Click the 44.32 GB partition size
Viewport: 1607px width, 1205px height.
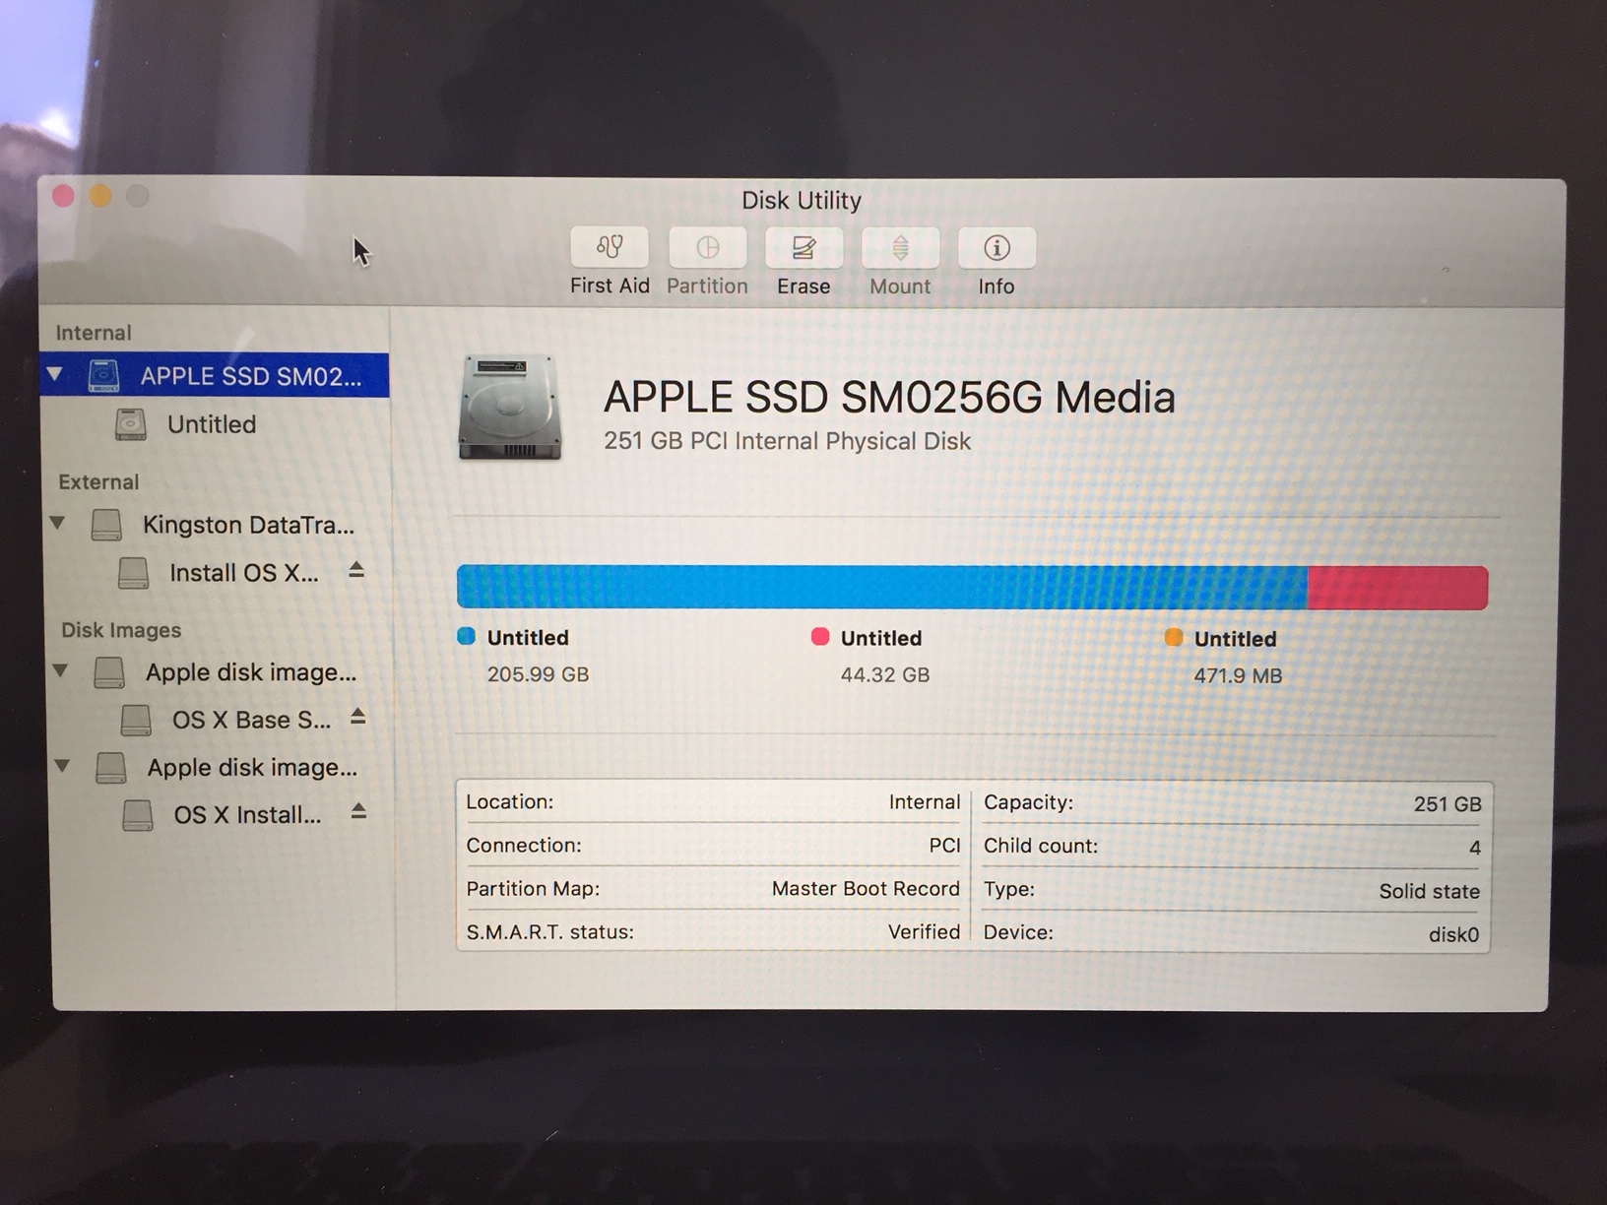point(885,675)
